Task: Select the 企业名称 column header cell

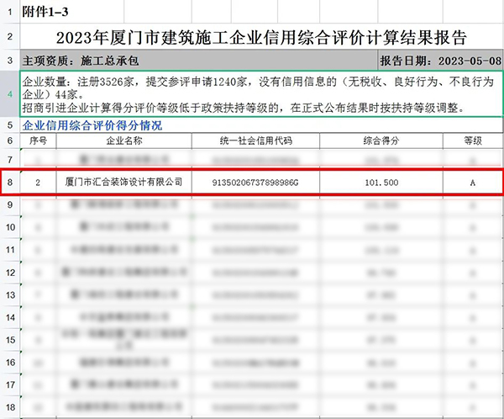Action: (x=123, y=141)
